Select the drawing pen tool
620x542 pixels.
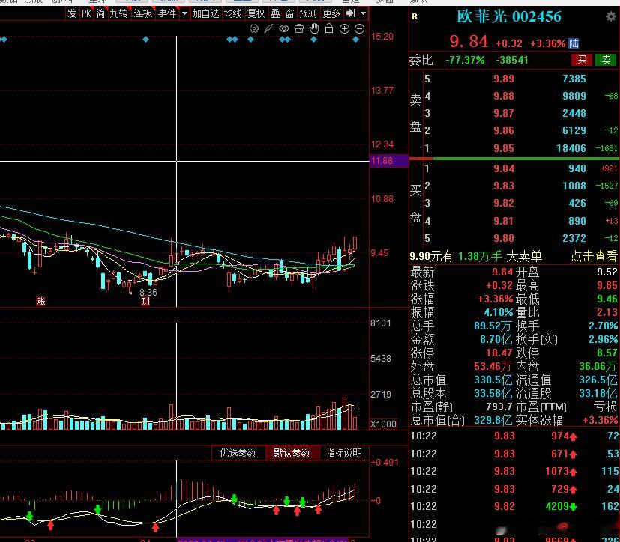click(269, 28)
